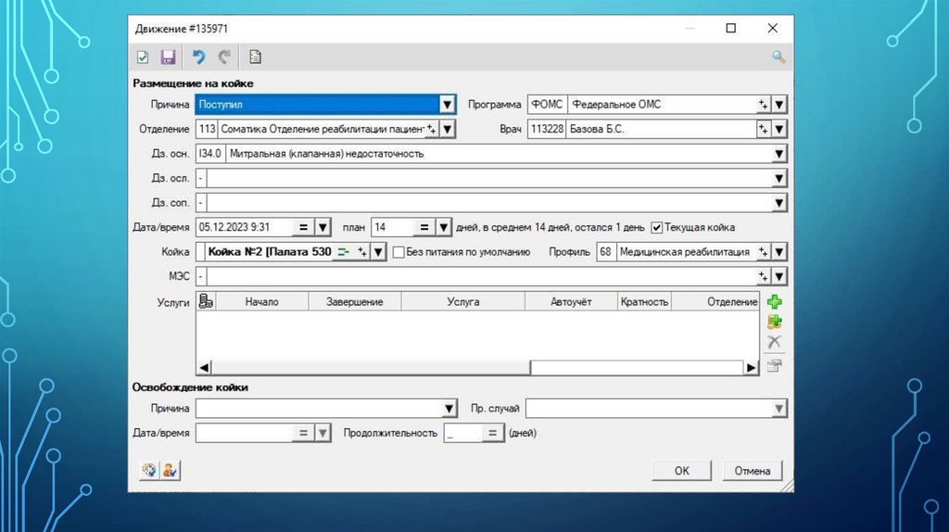This screenshot has height=532, width=949.
Task: Click the Начало column header
Action: 261,302
